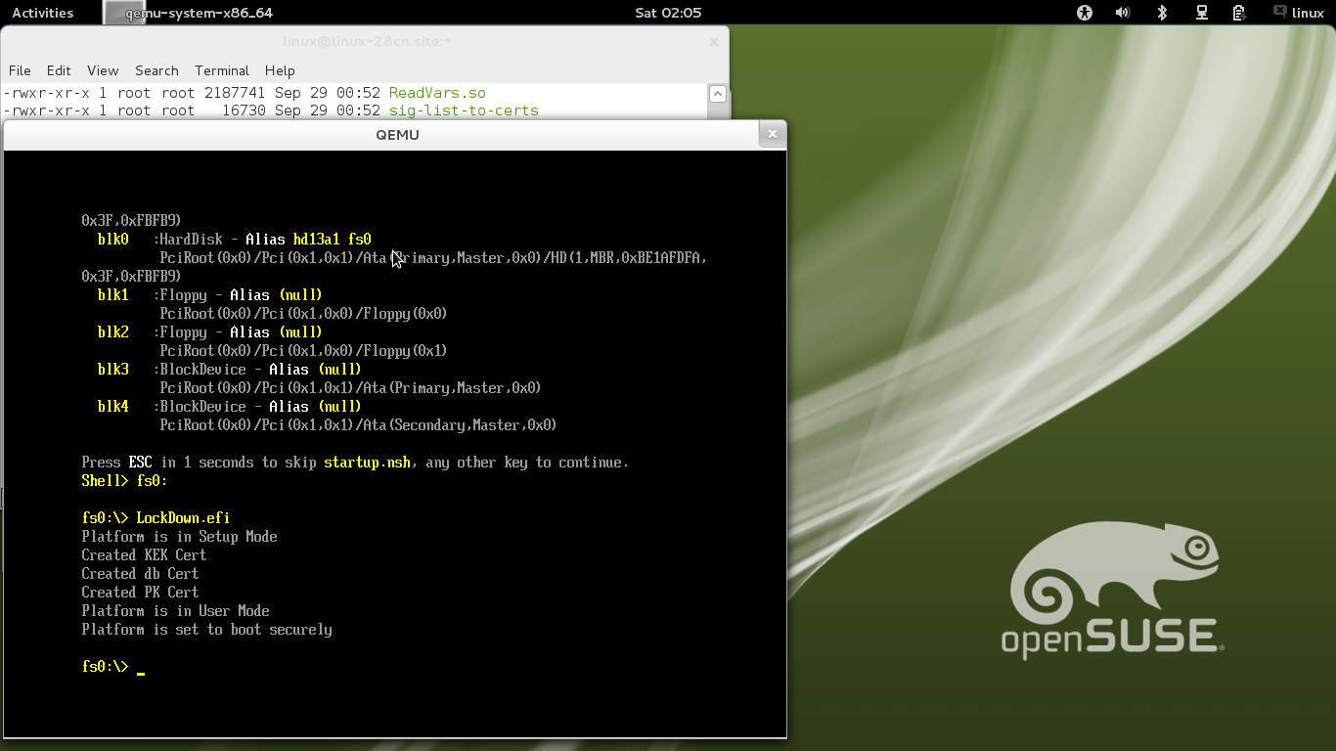Open the Activities overview
This screenshot has width=1336, height=751.
click(x=42, y=13)
